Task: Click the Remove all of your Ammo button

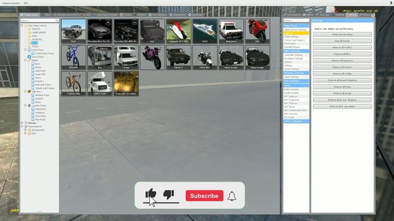Action: [x=342, y=106]
